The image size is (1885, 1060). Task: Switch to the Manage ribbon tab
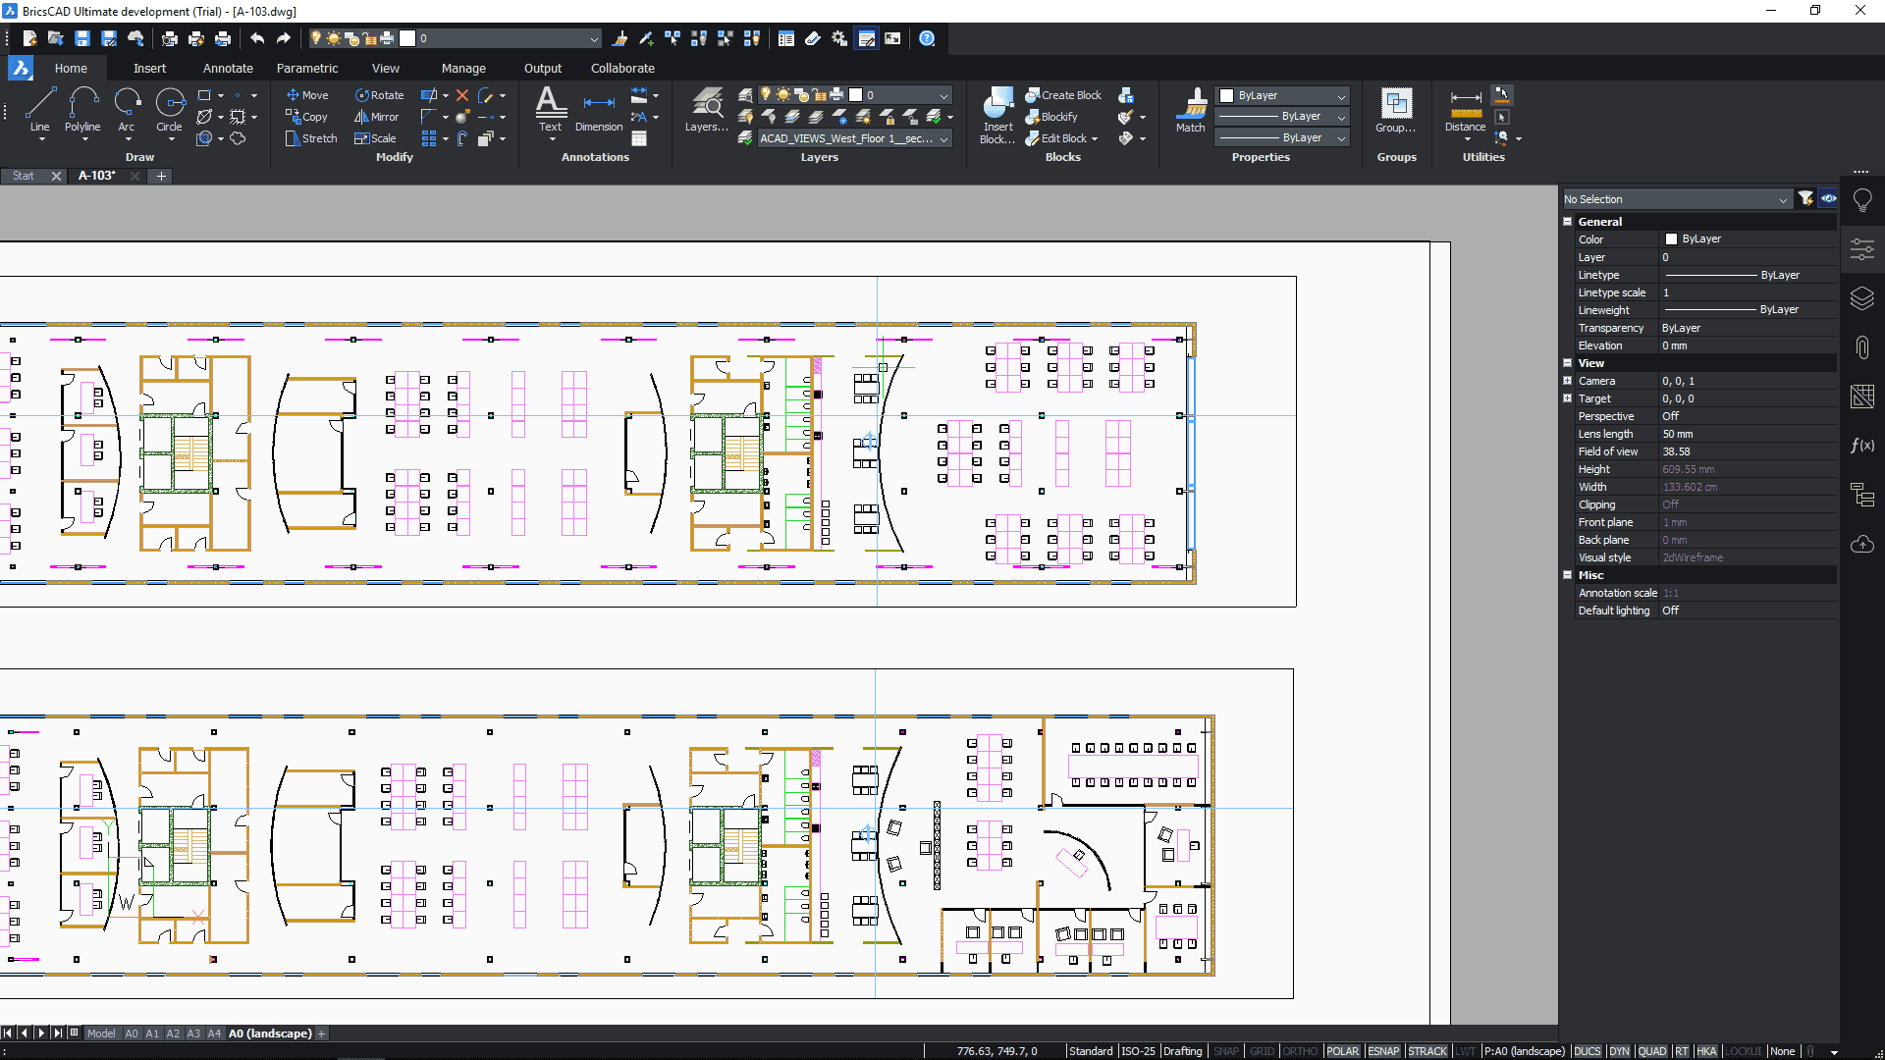coord(463,68)
